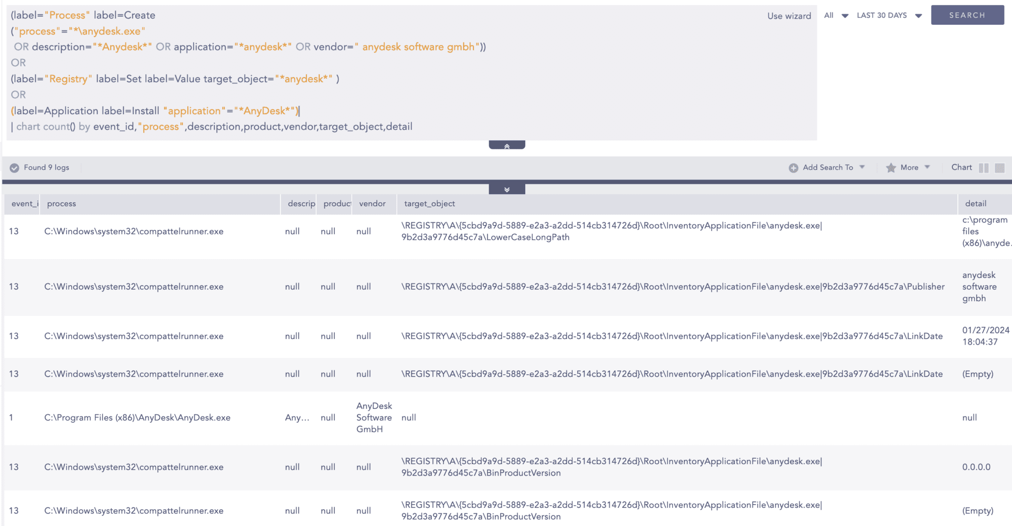Click the Found 9 logs text
1012x526 pixels.
point(46,168)
